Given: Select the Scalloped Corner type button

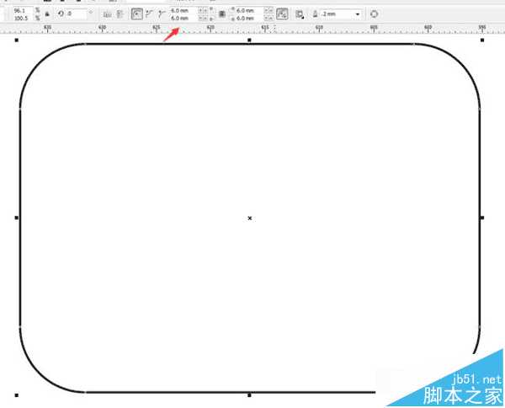Looking at the screenshot, I should pos(149,14).
